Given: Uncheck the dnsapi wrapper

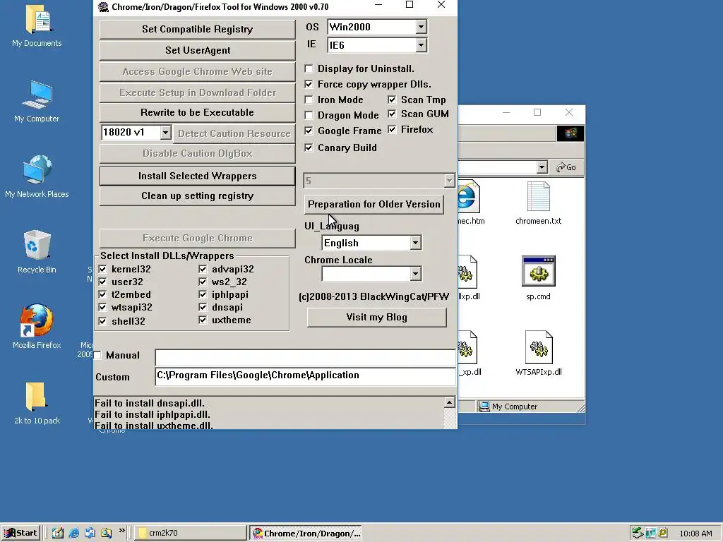Looking at the screenshot, I should coord(203,307).
